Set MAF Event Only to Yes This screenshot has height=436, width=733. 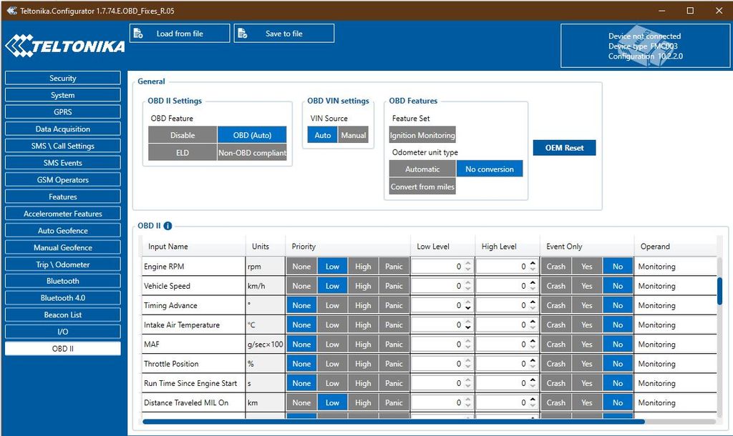click(586, 345)
